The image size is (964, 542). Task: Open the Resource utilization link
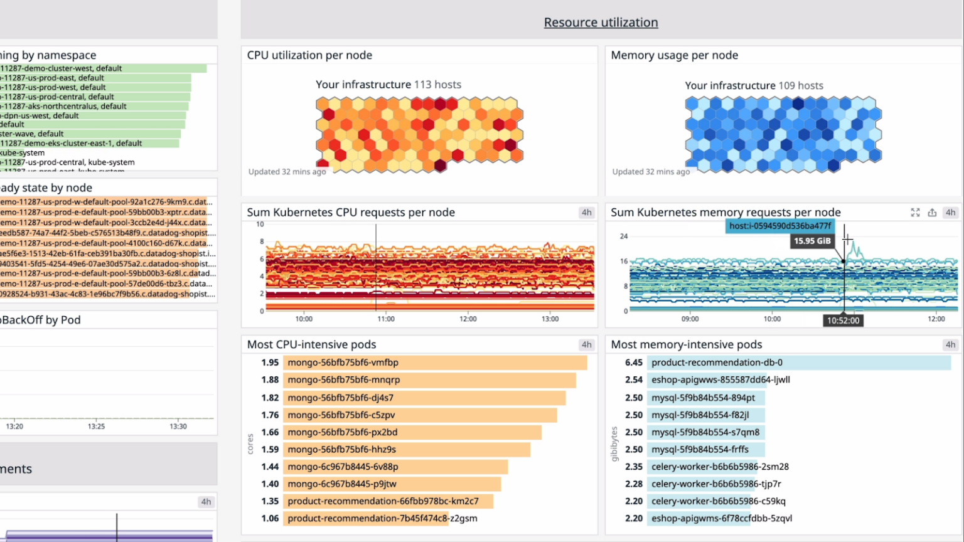pos(601,22)
